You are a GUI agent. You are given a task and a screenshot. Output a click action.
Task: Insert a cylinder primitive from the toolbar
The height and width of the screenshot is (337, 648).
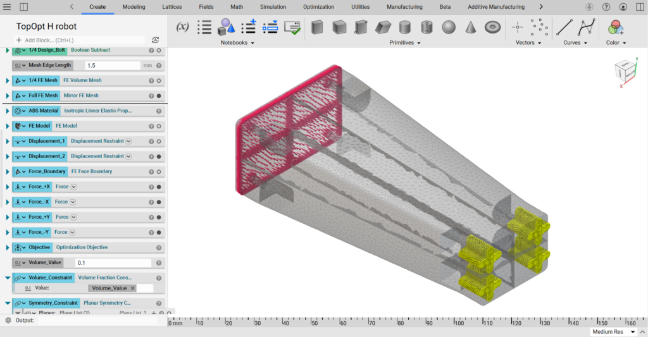405,27
